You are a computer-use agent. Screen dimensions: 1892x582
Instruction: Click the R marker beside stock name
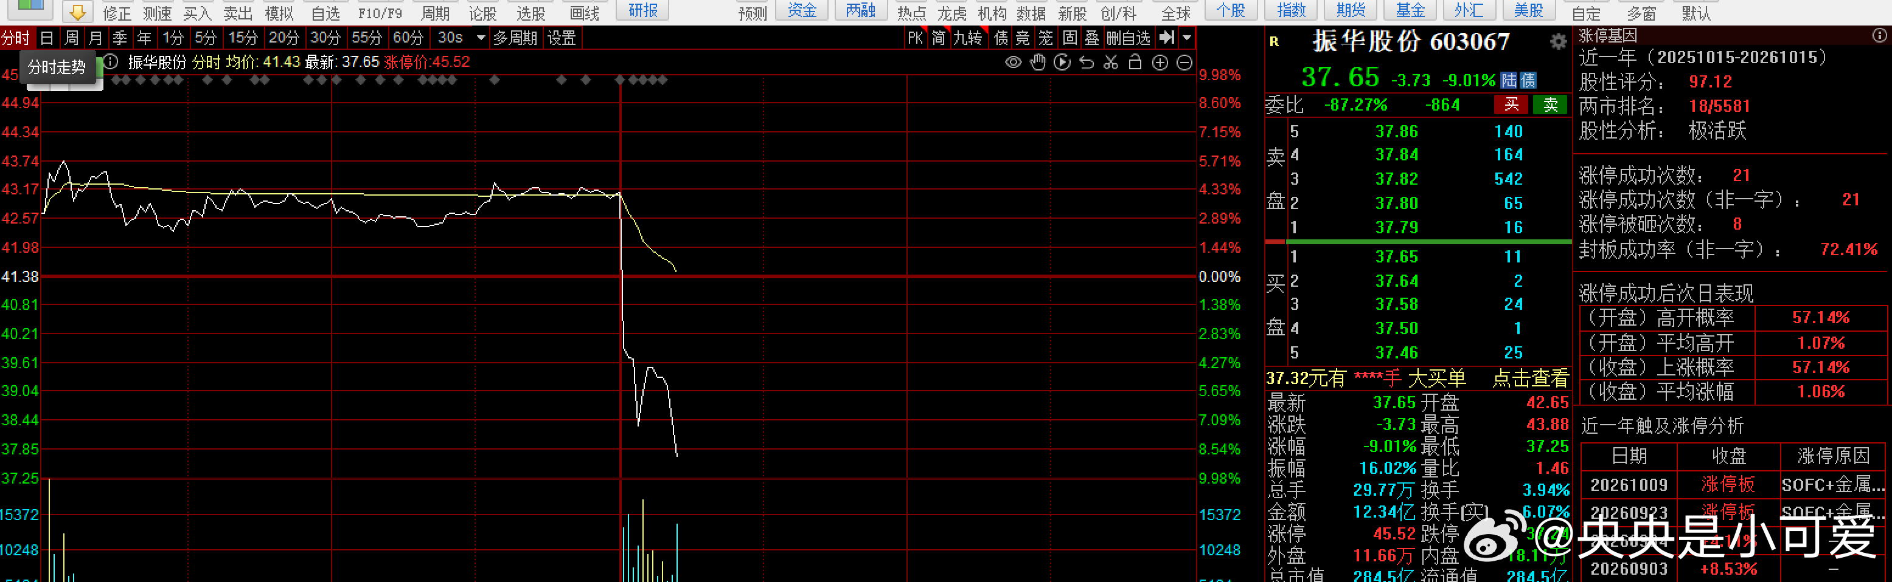click(1275, 42)
